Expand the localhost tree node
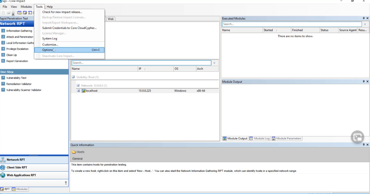370x194 pixels. tap(78, 91)
